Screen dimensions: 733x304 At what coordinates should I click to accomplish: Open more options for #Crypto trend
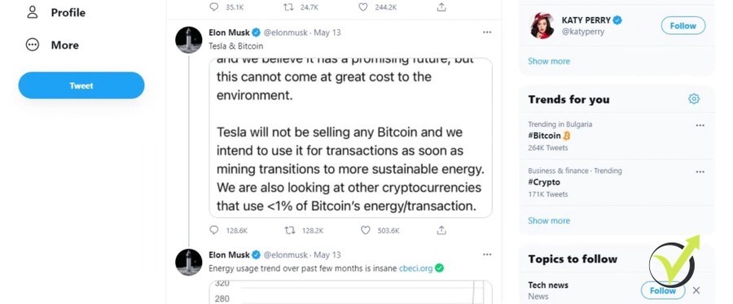700,172
